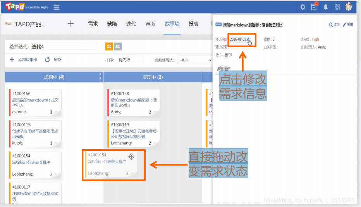
Task: Click story title 展示端的markdown样式文件引入
Action: click(x=35, y=103)
